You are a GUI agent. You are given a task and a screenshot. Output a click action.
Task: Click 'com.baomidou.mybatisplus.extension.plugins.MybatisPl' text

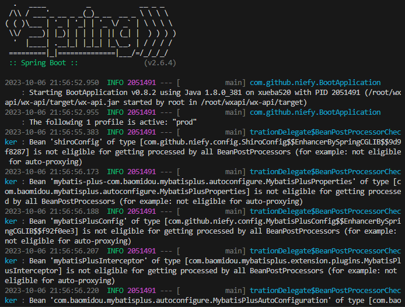(x=295, y=261)
